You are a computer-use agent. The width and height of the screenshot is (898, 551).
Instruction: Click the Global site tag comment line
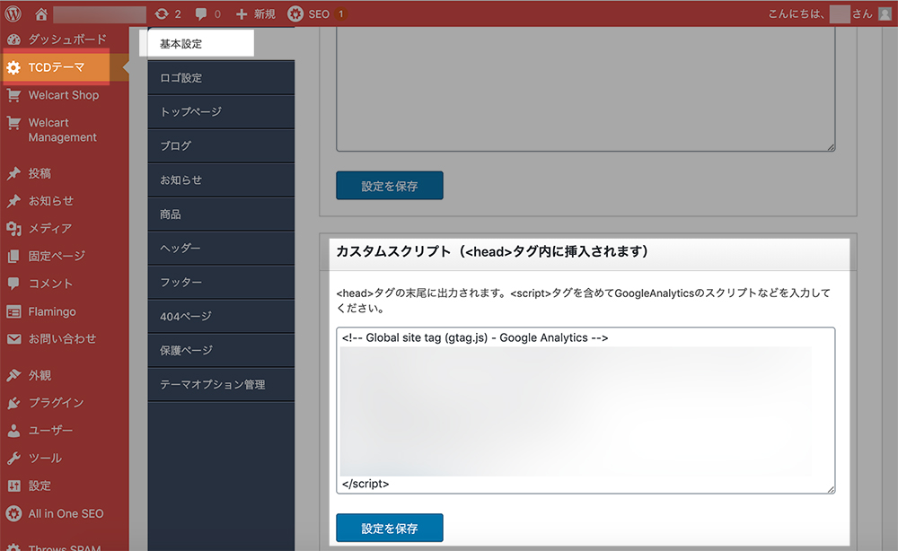point(475,337)
